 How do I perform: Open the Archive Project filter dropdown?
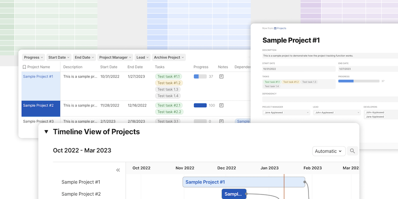coord(169,58)
